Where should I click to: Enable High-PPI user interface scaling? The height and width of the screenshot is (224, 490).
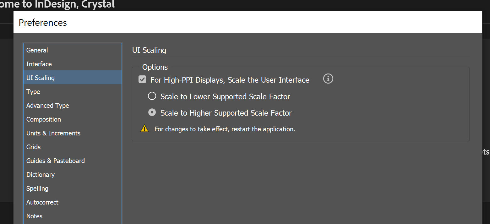142,79
